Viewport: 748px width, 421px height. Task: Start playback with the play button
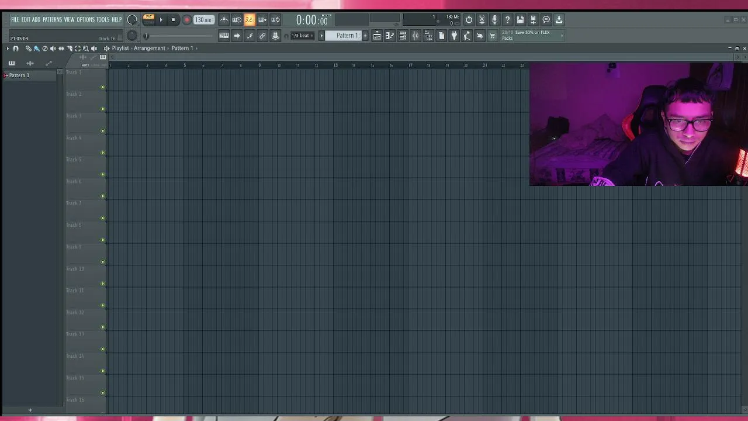point(161,20)
